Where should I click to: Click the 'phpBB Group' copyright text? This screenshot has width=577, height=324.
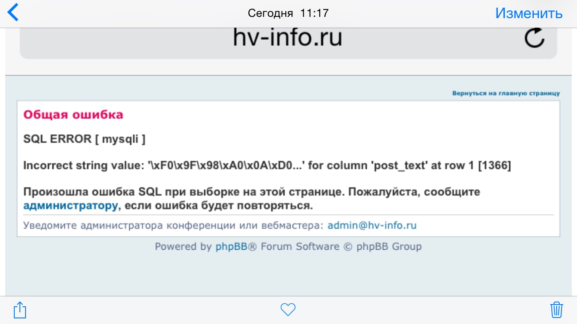pos(389,247)
